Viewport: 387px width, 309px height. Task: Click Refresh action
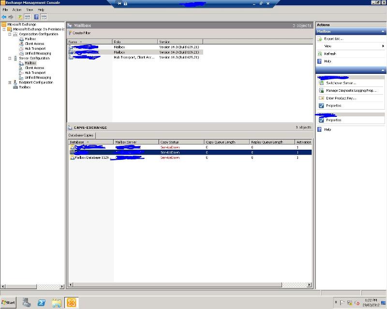(330, 54)
